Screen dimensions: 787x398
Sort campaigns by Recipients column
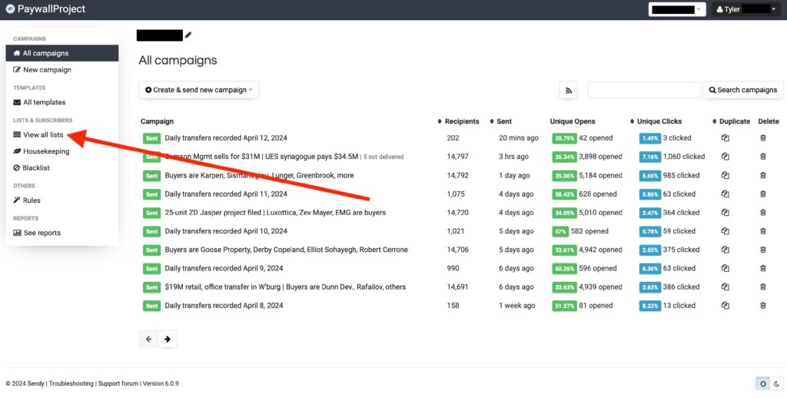pos(461,121)
